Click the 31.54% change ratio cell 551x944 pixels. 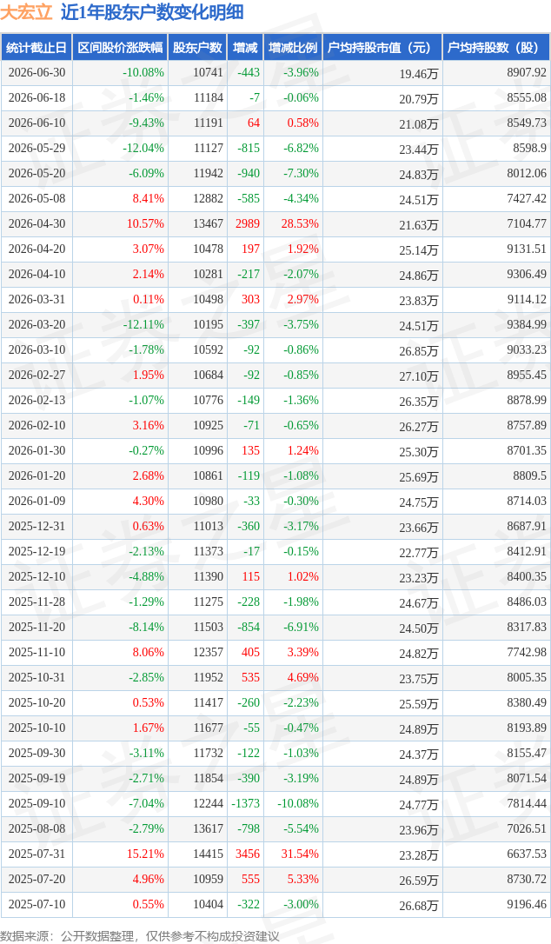coord(293,854)
